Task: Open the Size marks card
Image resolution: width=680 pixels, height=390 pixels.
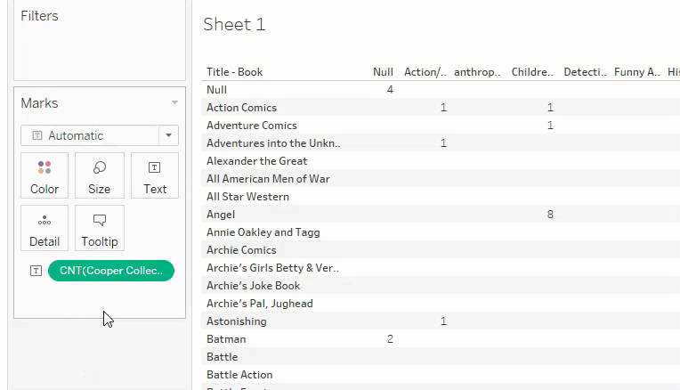Action: [x=99, y=175]
